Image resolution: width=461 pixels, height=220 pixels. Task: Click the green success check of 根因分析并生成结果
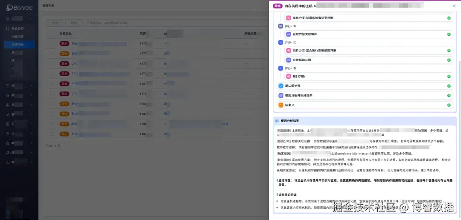[x=449, y=95]
